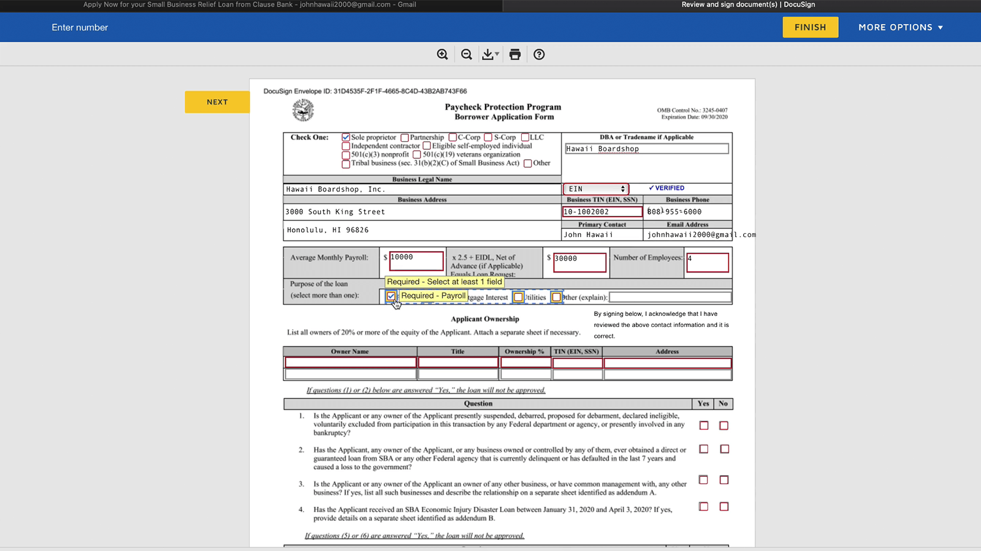This screenshot has height=551, width=981.
Task: Click the Honolulu, HI 96826 text
Action: tap(328, 230)
